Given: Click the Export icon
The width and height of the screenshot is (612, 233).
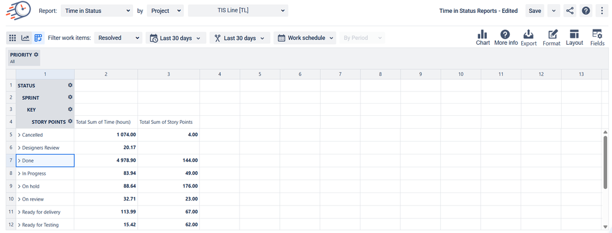Looking at the screenshot, I should click(529, 38).
